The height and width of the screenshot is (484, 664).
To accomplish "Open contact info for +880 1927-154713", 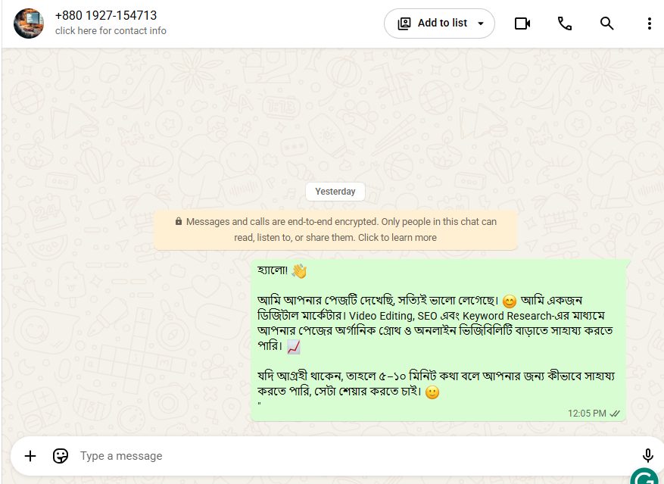I will pos(106,15).
